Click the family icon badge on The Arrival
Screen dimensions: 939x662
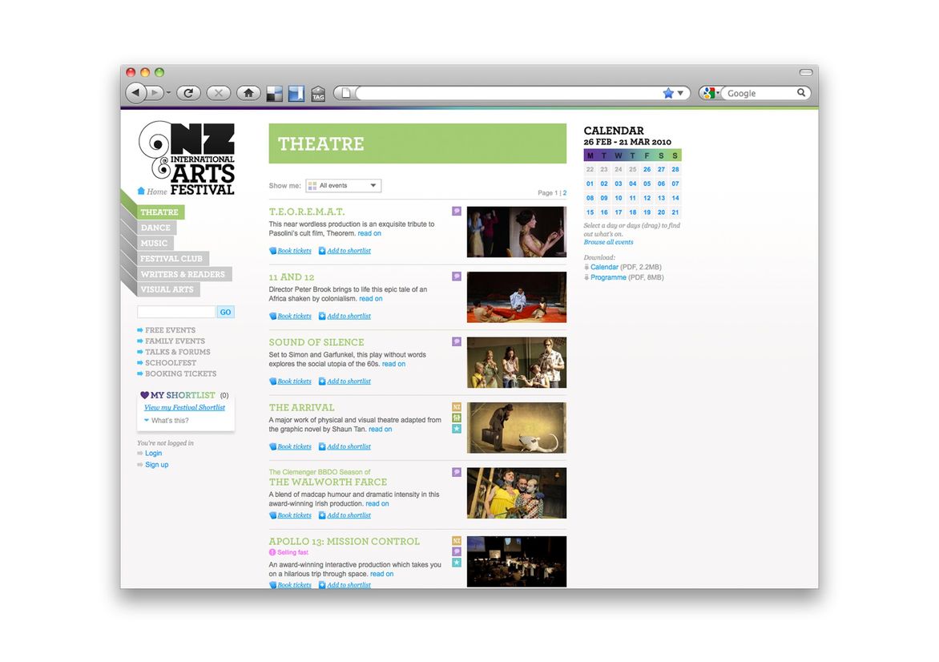pos(457,418)
